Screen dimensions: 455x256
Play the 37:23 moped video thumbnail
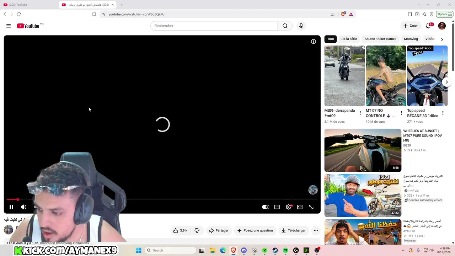point(363,196)
